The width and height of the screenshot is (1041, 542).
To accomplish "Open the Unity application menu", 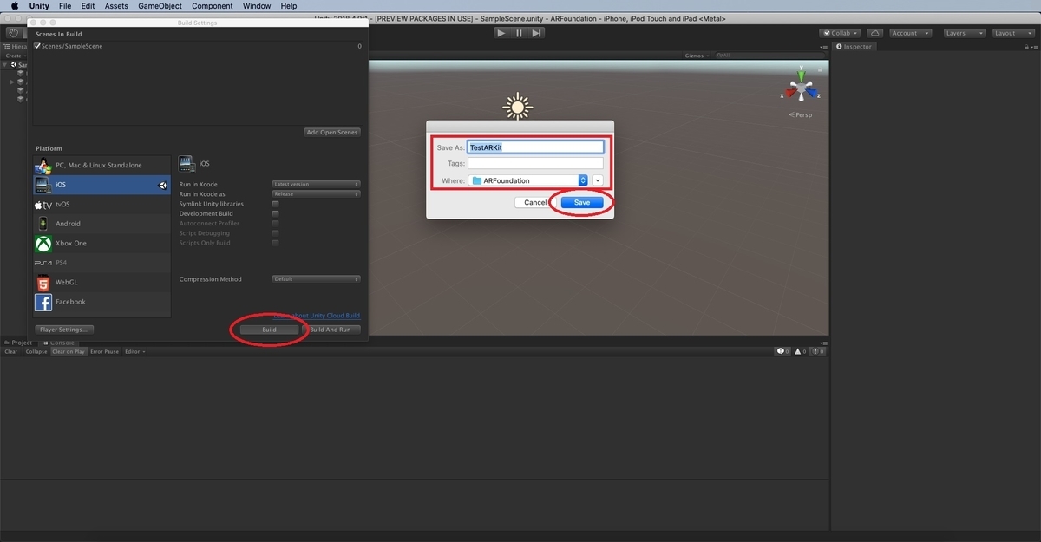I will tap(39, 6).
